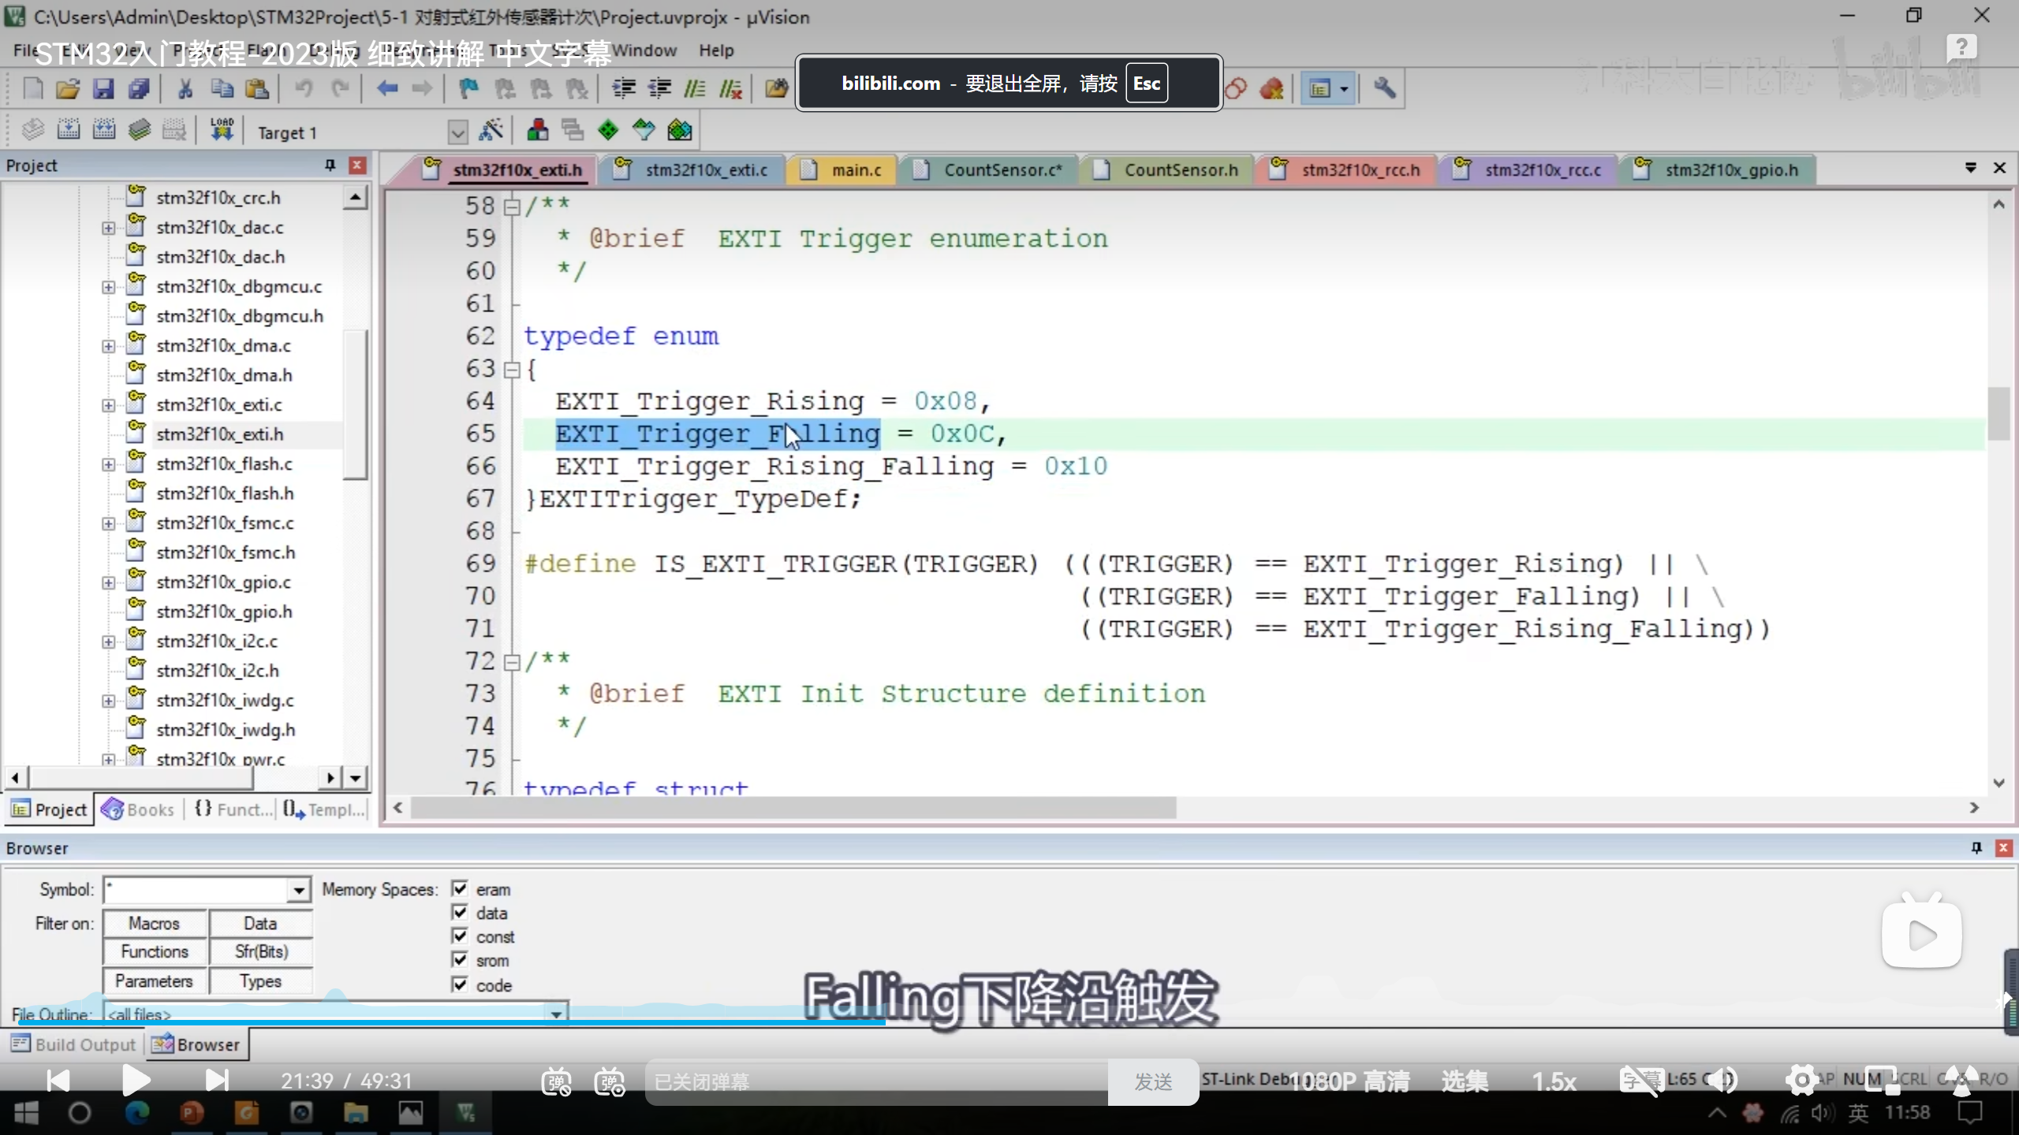Expand the stm32f10x_exti.c tree node

108,405
